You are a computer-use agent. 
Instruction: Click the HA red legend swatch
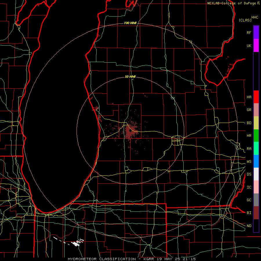point(256,97)
